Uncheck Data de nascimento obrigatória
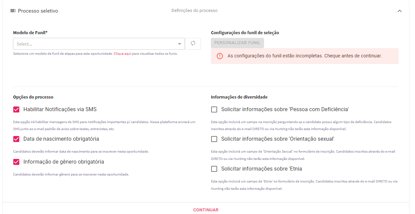415x214 pixels. pyautogui.click(x=16, y=139)
